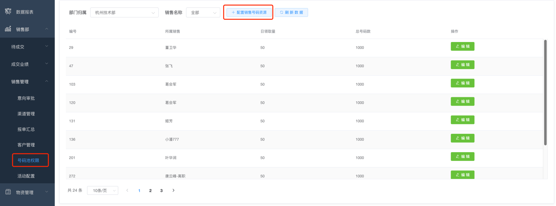Edit the row for 张飞
Viewport: 556px width, 206px height.
[462, 65]
